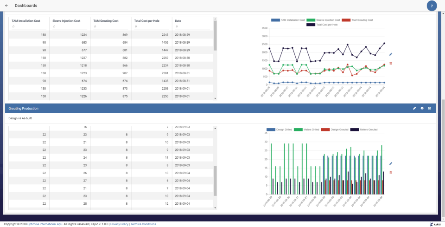The height and width of the screenshot is (227, 445).
Task: Click the scroll down arrow of upper table
Action: [215, 98]
